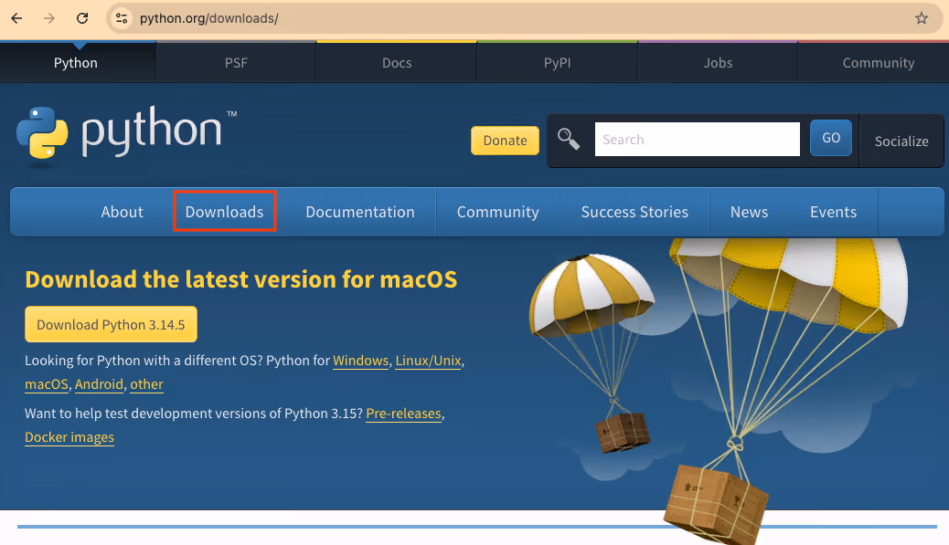
Task: Click the browser forward arrow
Action: pyautogui.click(x=49, y=18)
